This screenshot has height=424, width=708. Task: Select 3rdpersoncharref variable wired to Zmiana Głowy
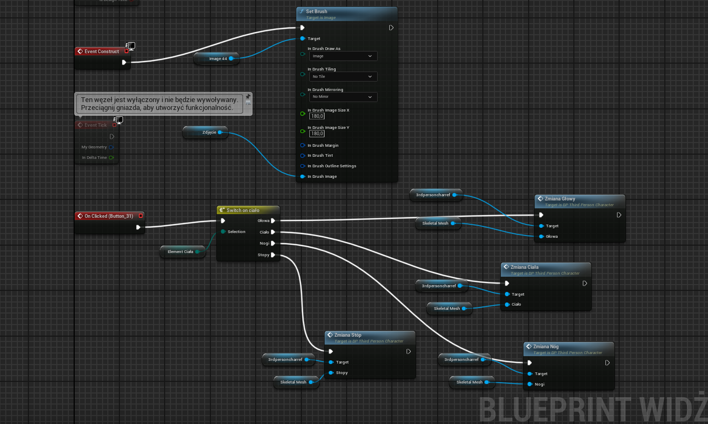(x=436, y=195)
